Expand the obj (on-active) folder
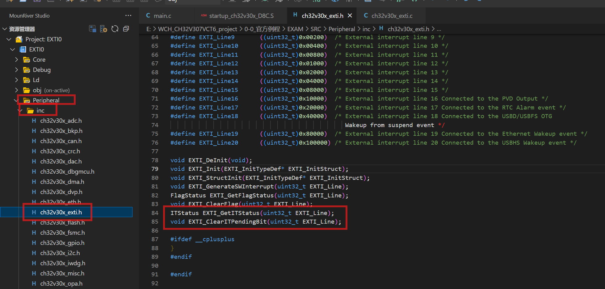Image resolution: width=605 pixels, height=289 pixels. click(16, 90)
